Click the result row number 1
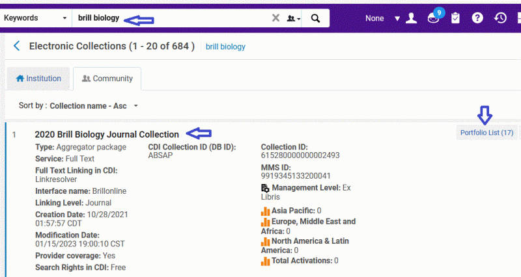521x277 pixels. click(14, 135)
